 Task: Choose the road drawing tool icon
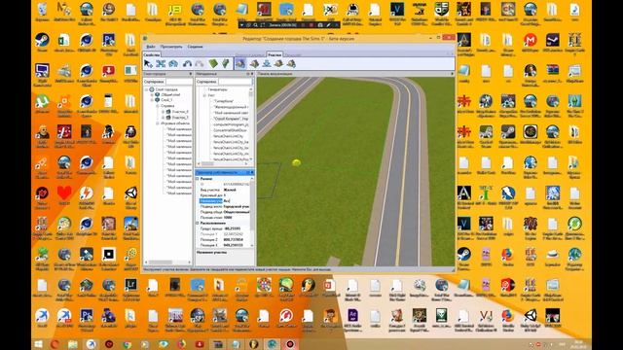(x=187, y=63)
